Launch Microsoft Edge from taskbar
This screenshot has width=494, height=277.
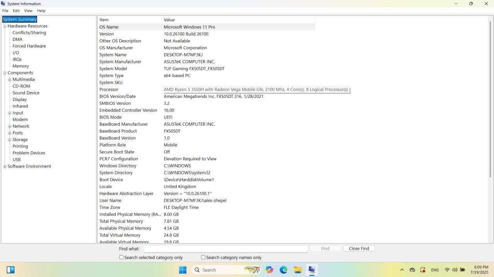pos(284,270)
